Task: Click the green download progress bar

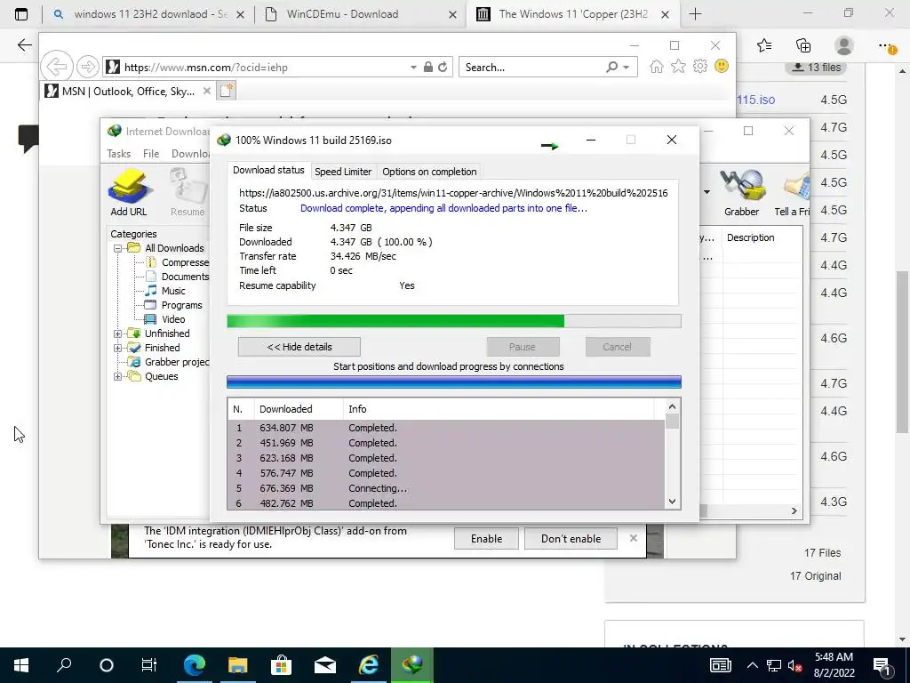Action: [454, 321]
